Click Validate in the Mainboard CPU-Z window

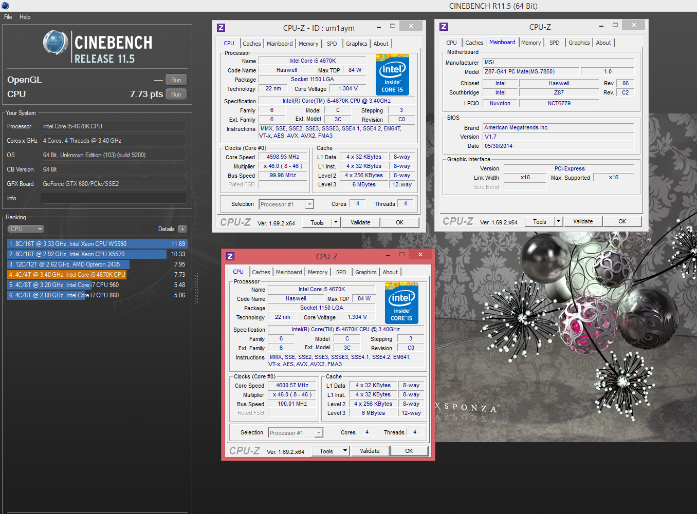point(583,221)
